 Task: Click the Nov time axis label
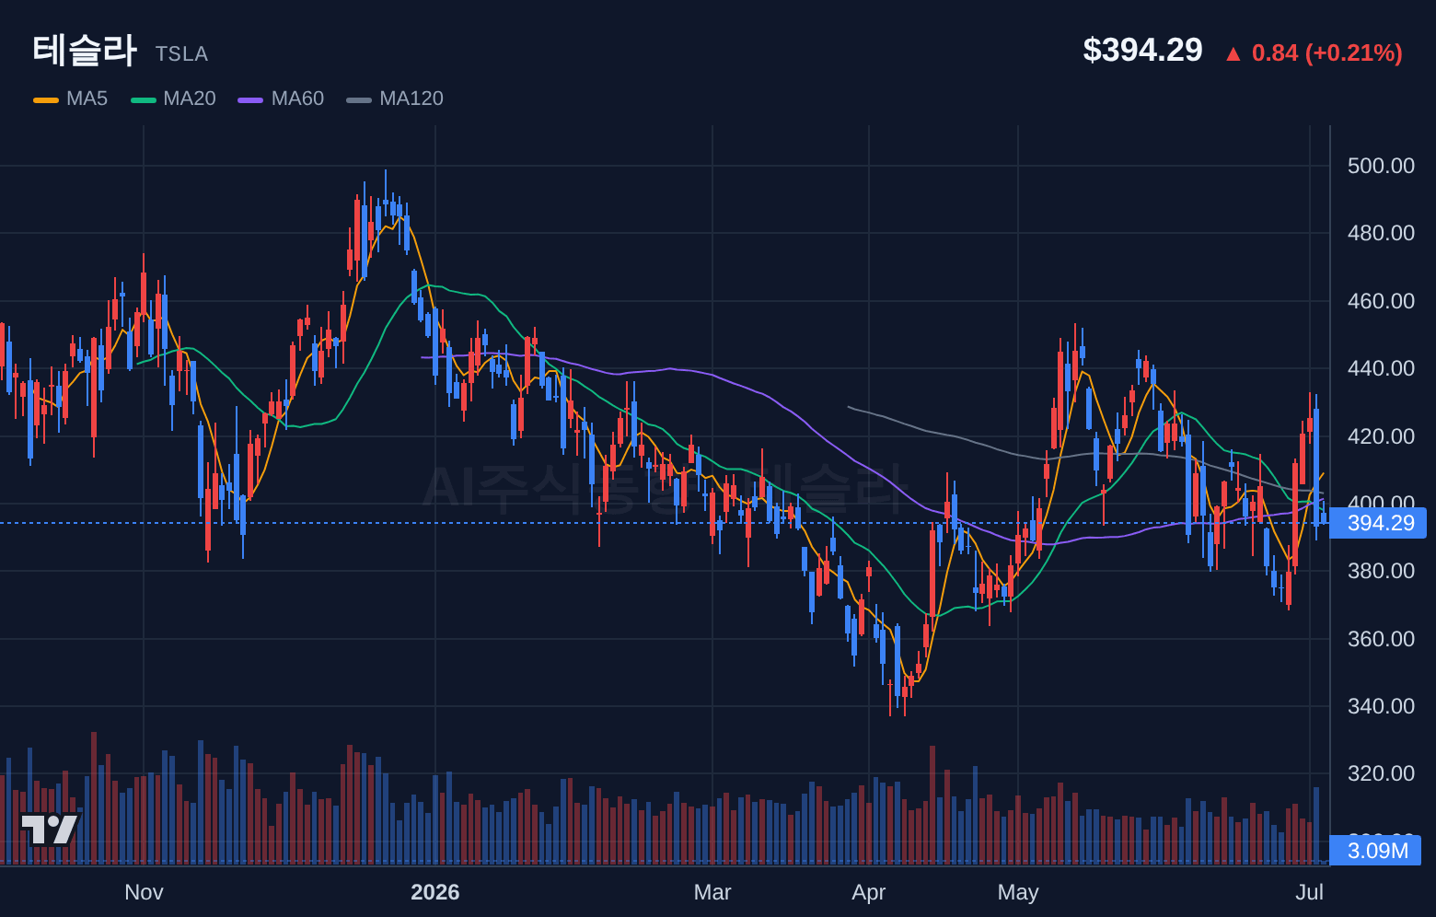click(144, 892)
